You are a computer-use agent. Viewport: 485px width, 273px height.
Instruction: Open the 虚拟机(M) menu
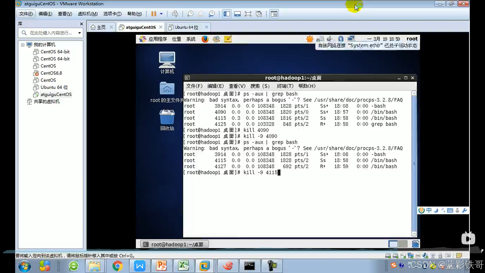(x=88, y=14)
